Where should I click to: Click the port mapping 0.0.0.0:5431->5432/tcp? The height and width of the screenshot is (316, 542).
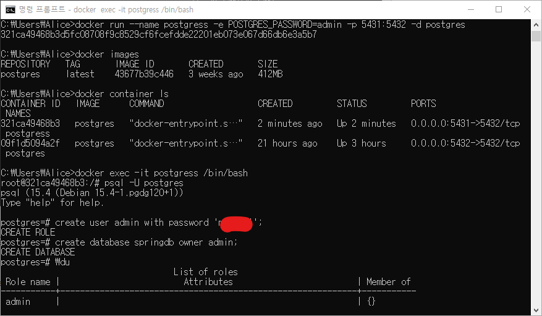click(465, 124)
